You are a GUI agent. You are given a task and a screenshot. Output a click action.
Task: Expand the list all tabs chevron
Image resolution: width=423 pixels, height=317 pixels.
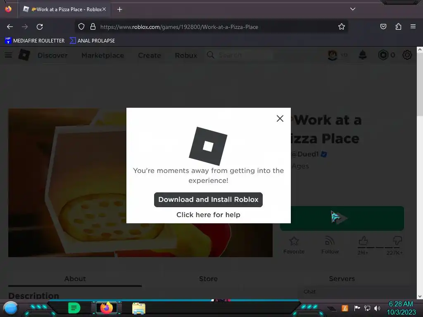tap(353, 9)
